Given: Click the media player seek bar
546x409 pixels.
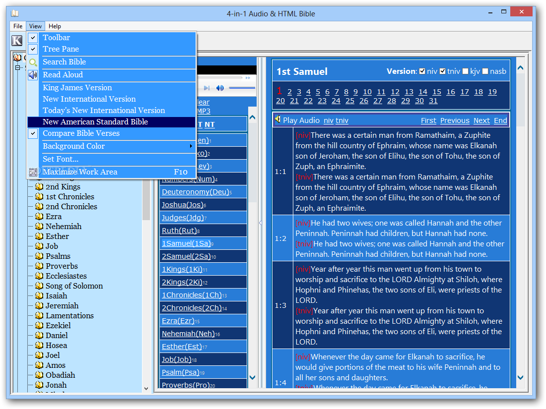Looking at the screenshot, I should [x=219, y=77].
